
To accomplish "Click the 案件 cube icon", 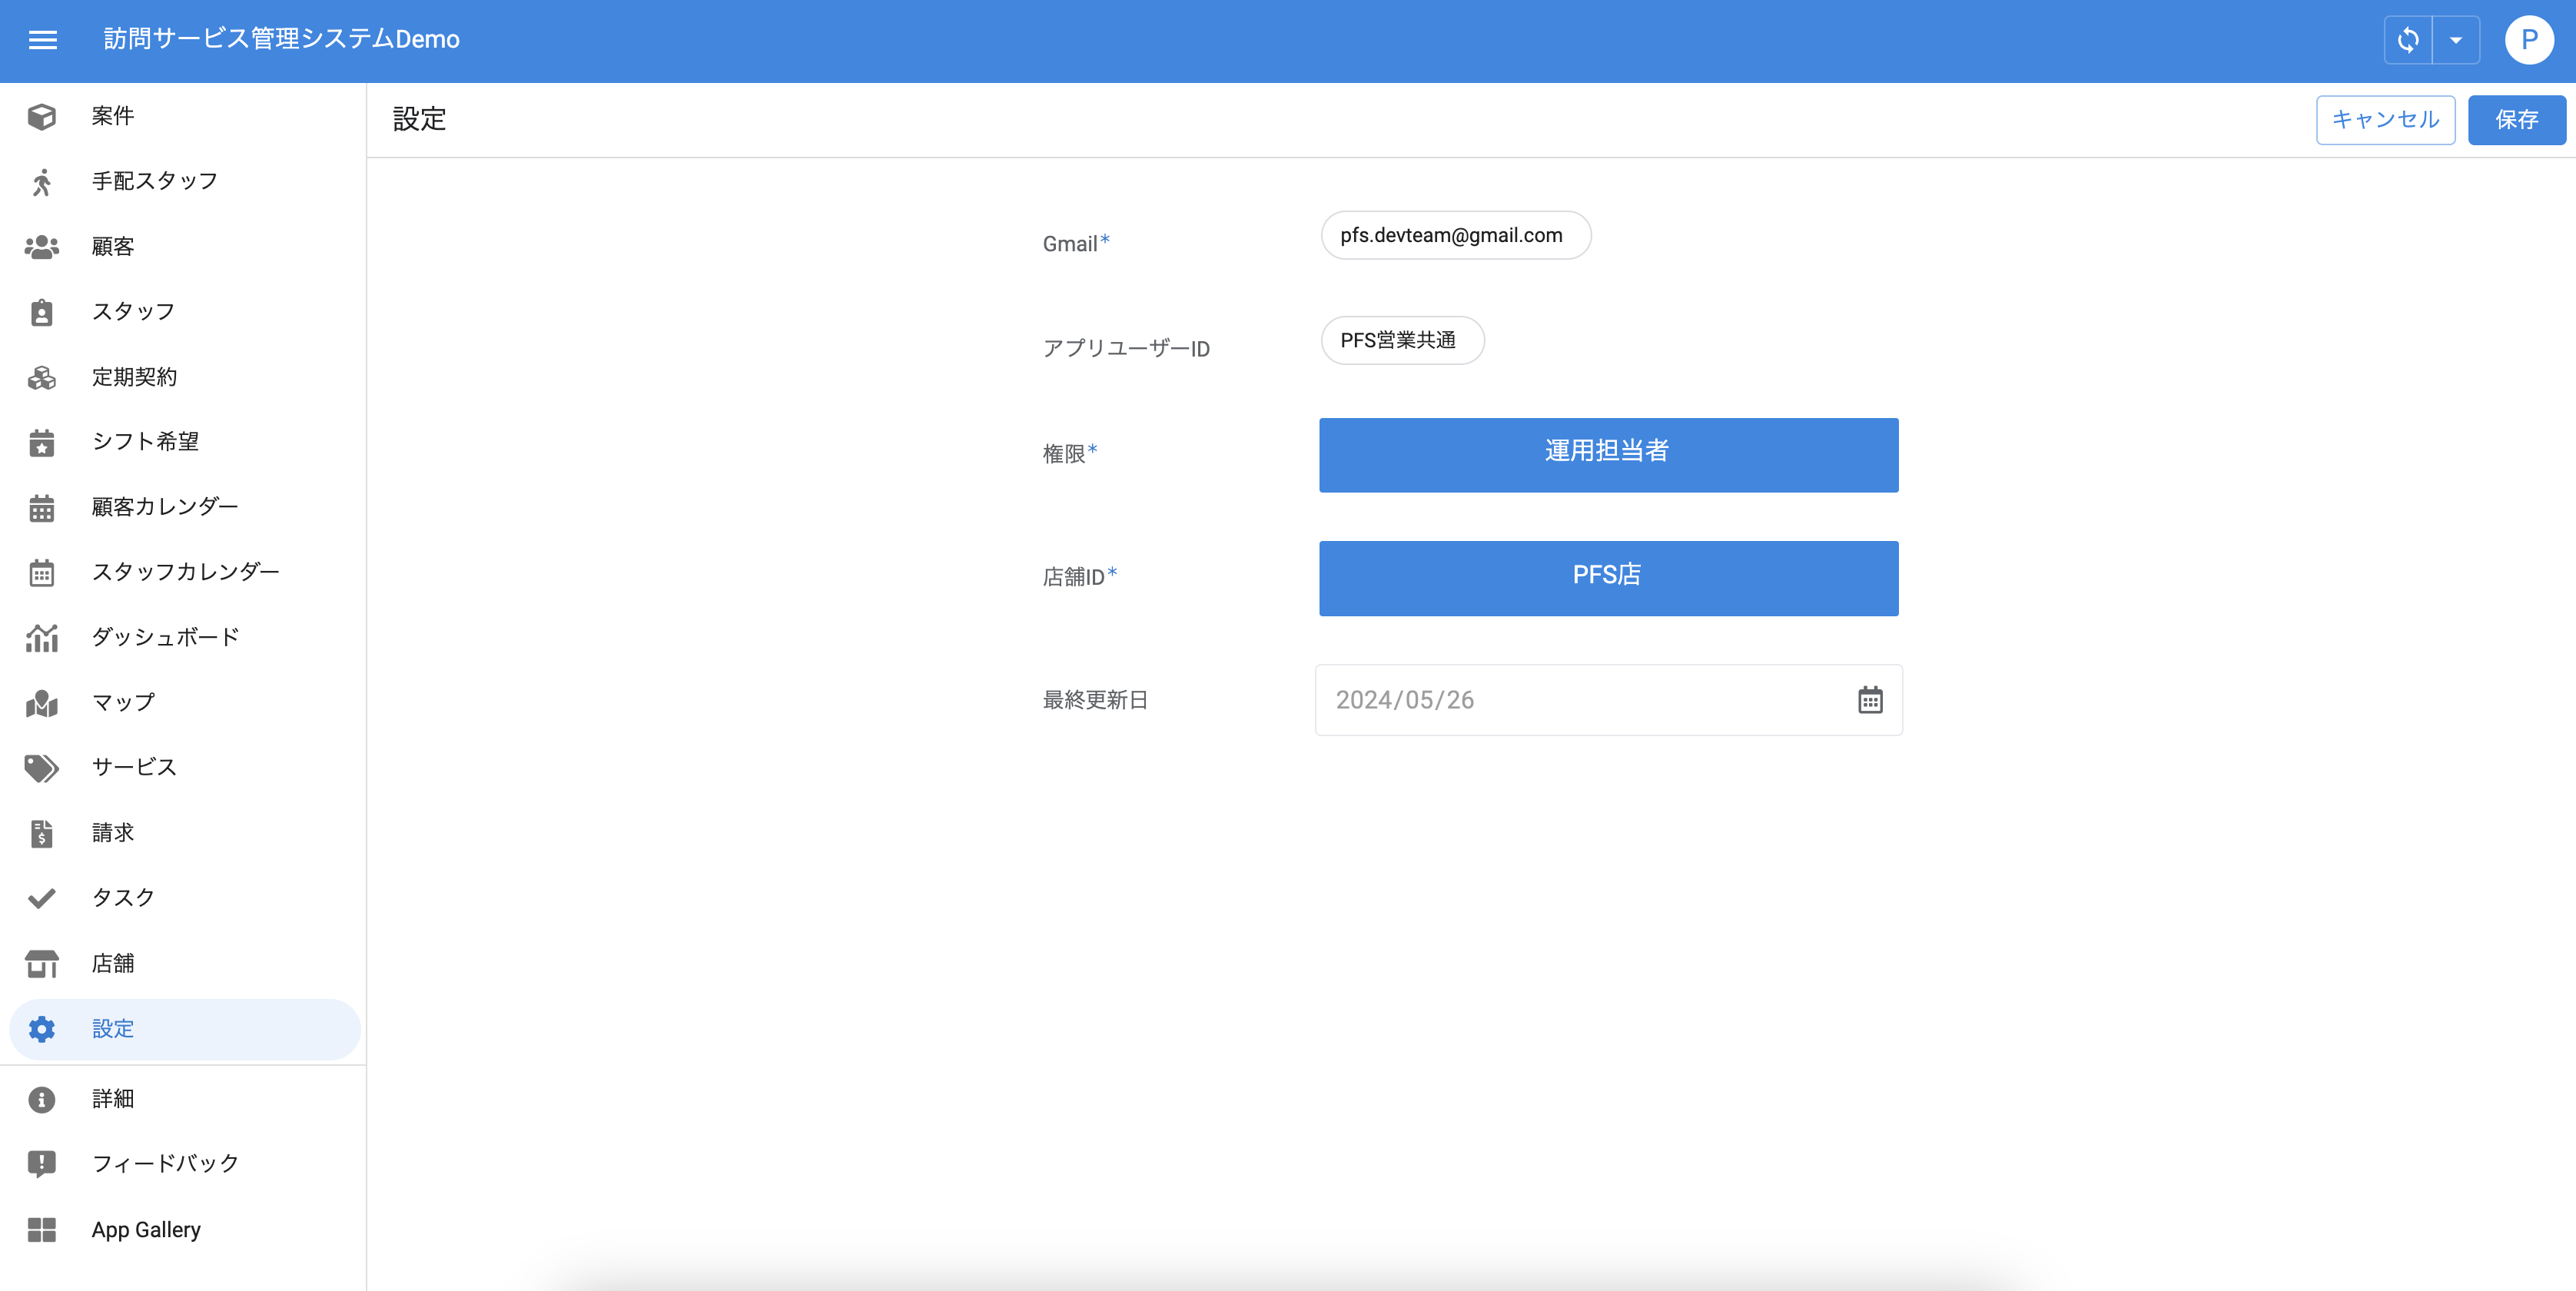I will [x=42, y=117].
